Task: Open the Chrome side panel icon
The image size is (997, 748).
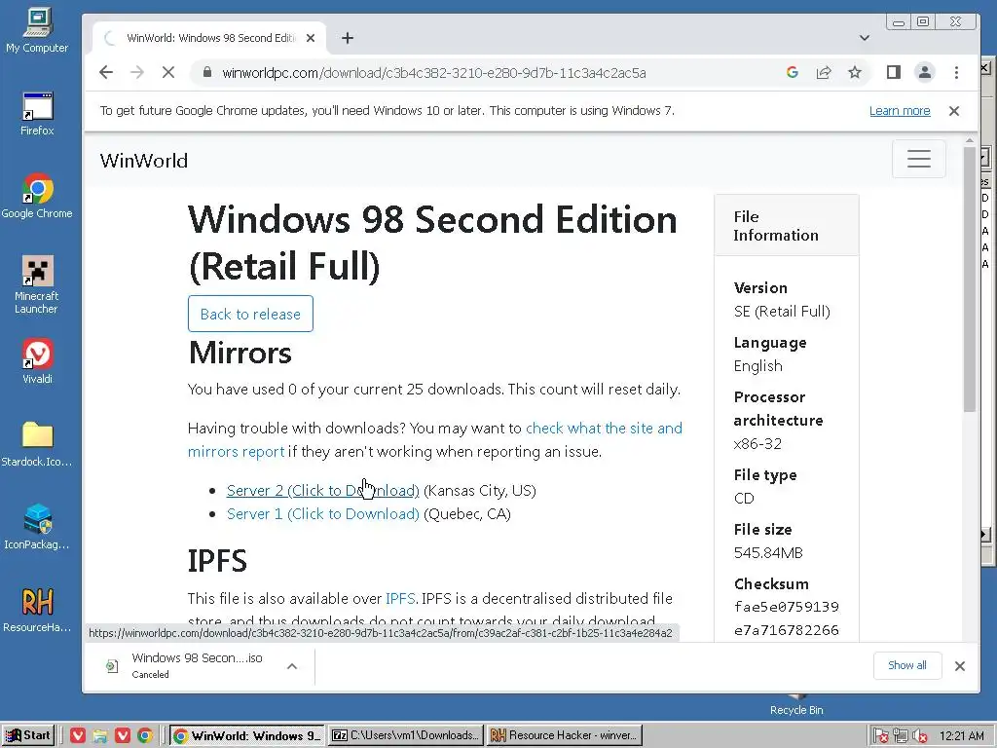Action: tap(894, 72)
